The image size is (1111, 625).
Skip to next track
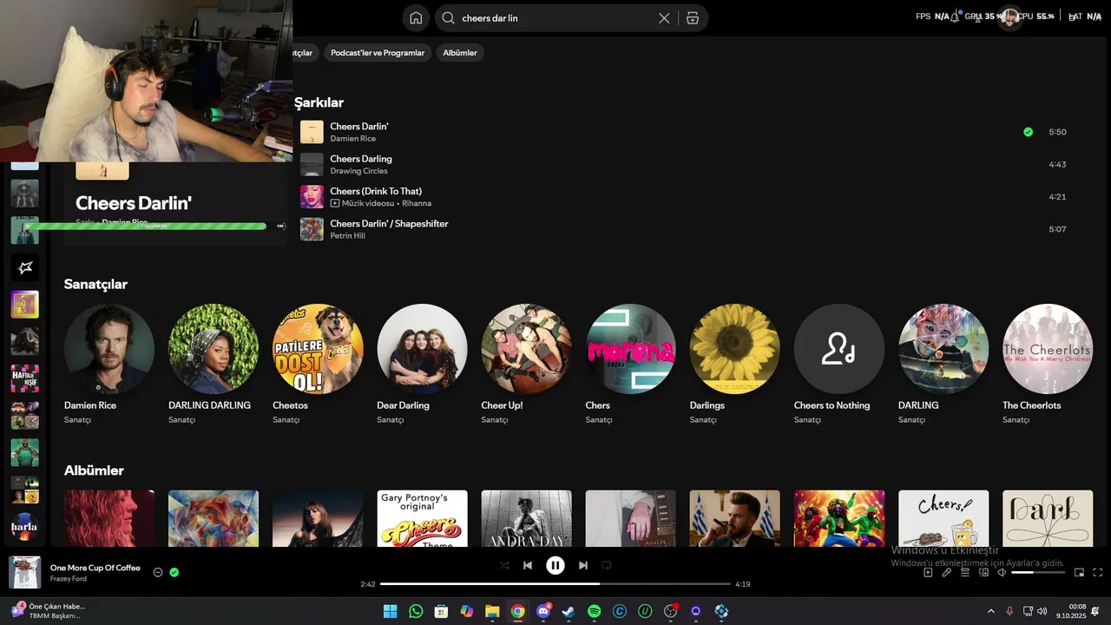point(583,565)
